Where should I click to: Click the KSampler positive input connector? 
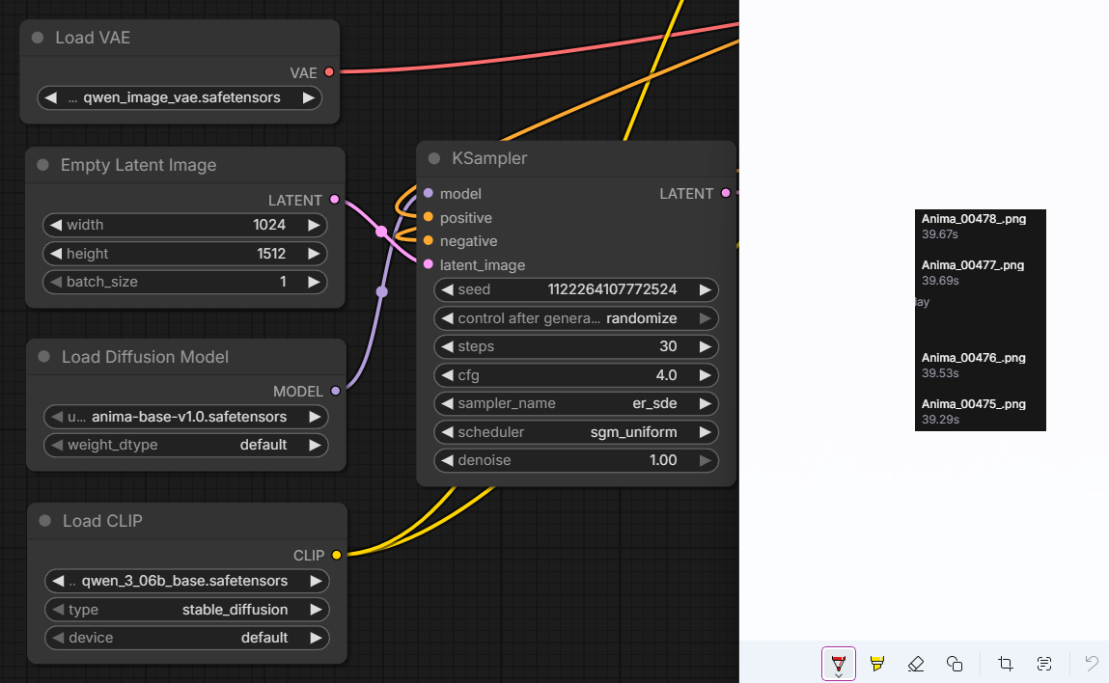[428, 217]
